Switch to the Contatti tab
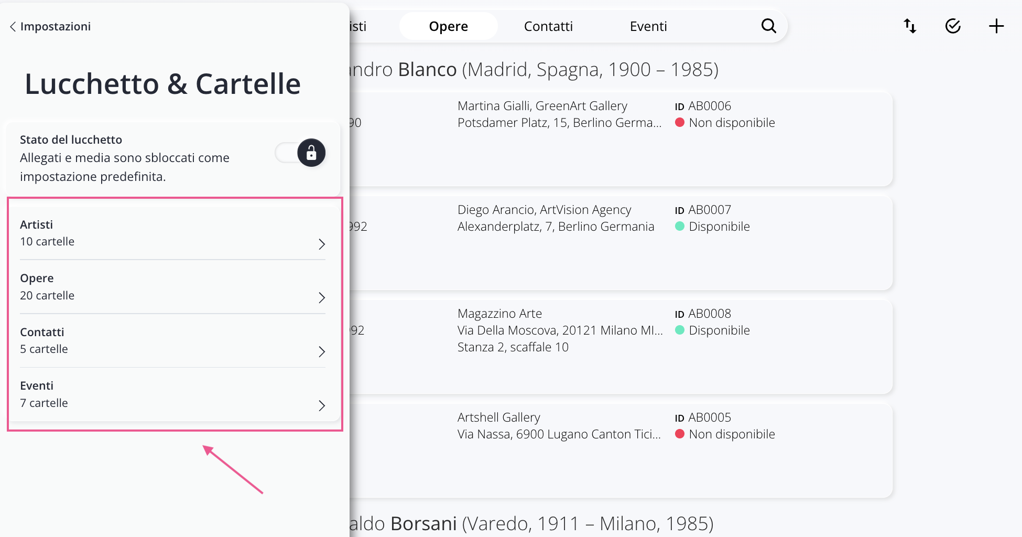 tap(548, 26)
